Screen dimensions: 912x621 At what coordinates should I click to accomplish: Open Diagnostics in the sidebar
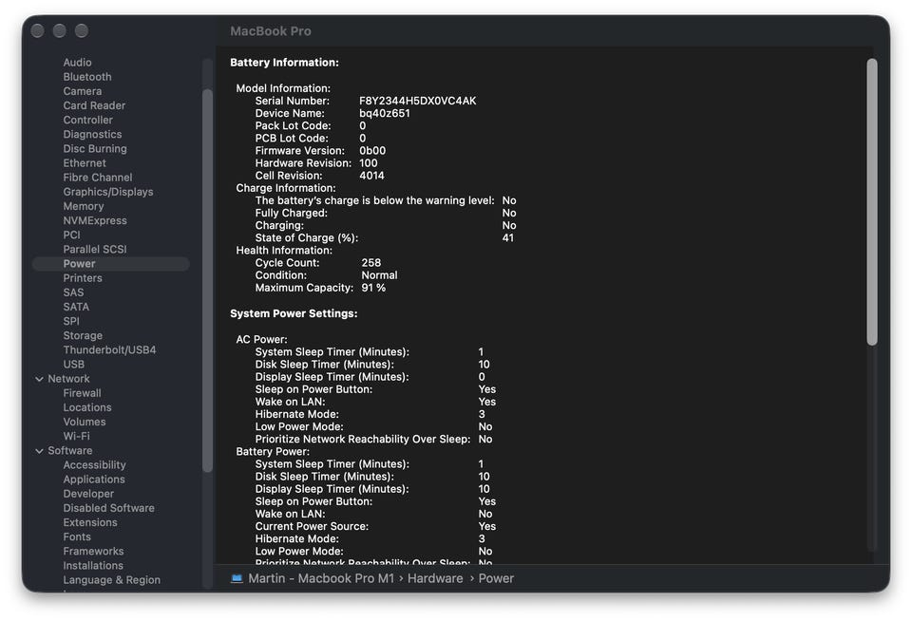pyautogui.click(x=92, y=134)
